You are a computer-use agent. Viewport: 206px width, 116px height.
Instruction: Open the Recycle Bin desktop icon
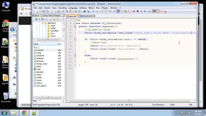[x=6, y=97]
